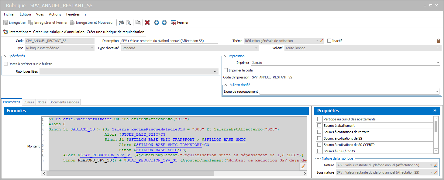Image resolution: width=444 pixels, height=180 pixels.
Task: Click the red X delete icon
Action: (147, 22)
